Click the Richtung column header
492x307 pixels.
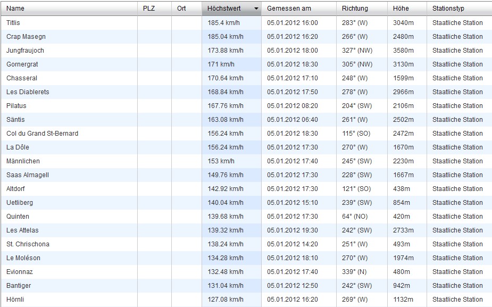[355, 9]
